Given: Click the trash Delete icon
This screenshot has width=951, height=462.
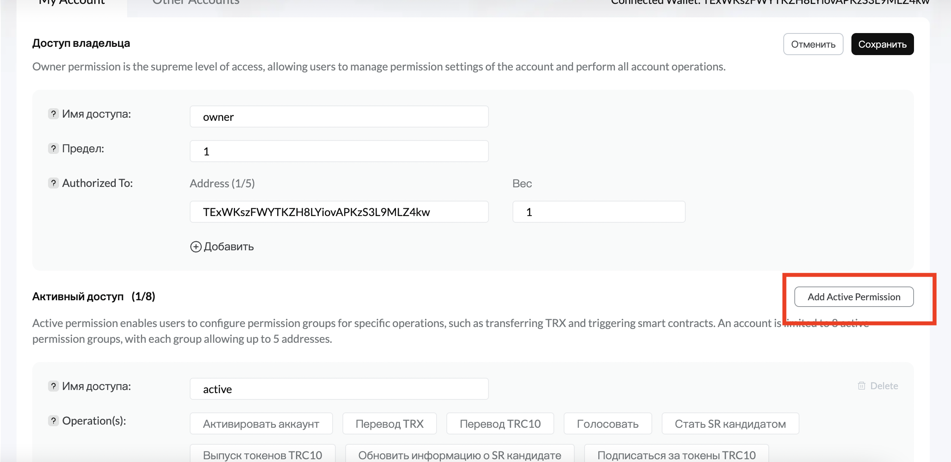Looking at the screenshot, I should [862, 386].
